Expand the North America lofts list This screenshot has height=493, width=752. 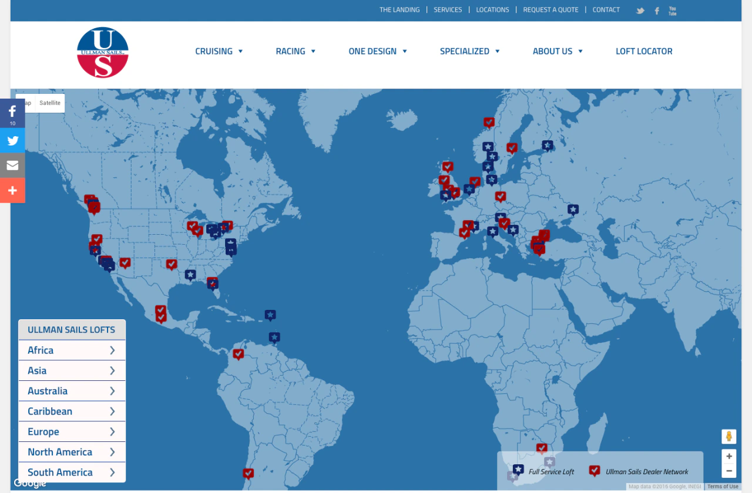tap(72, 452)
